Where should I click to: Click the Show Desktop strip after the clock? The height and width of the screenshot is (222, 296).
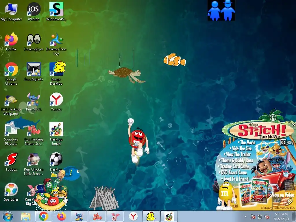pyautogui.click(x=294, y=216)
